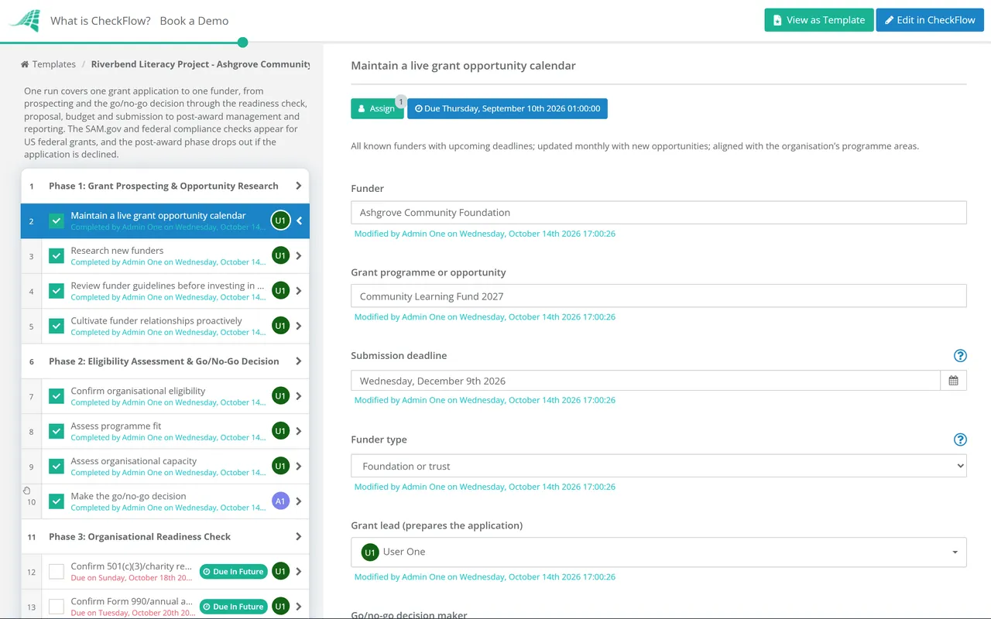Collapse the selected task with left chevron
991x619 pixels.
pos(299,221)
